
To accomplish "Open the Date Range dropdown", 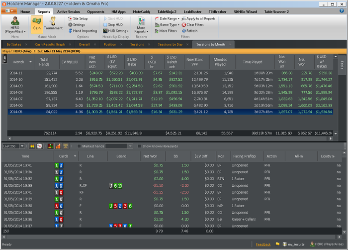I will coord(167,18).
